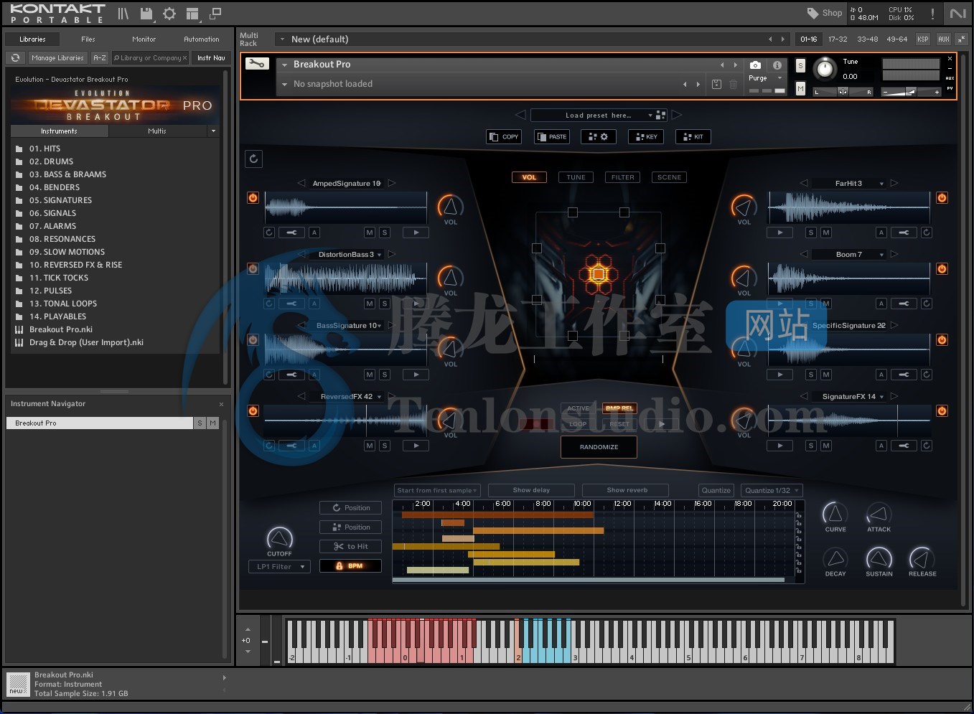Click the RELEASE knob
Viewport: 974px width, 714px height.
pyautogui.click(x=922, y=558)
